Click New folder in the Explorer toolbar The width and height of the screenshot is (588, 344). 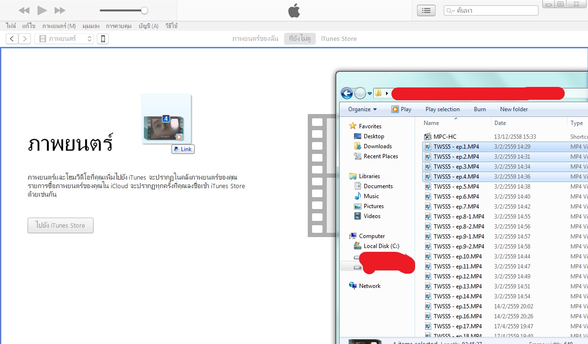point(514,109)
